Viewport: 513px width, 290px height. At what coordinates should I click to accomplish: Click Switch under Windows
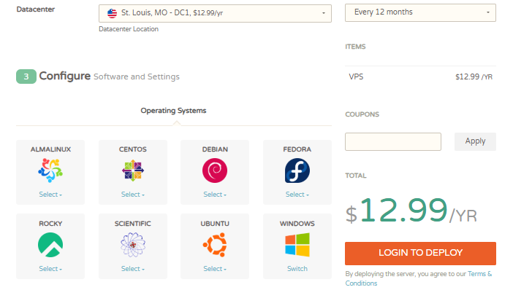(297, 269)
